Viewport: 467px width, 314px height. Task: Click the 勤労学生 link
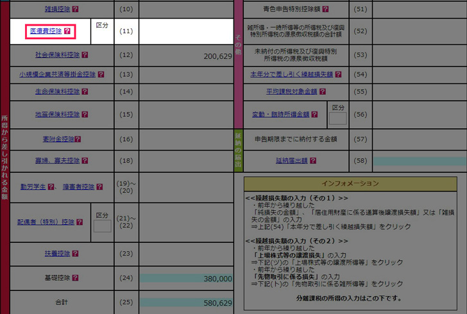click(33, 187)
